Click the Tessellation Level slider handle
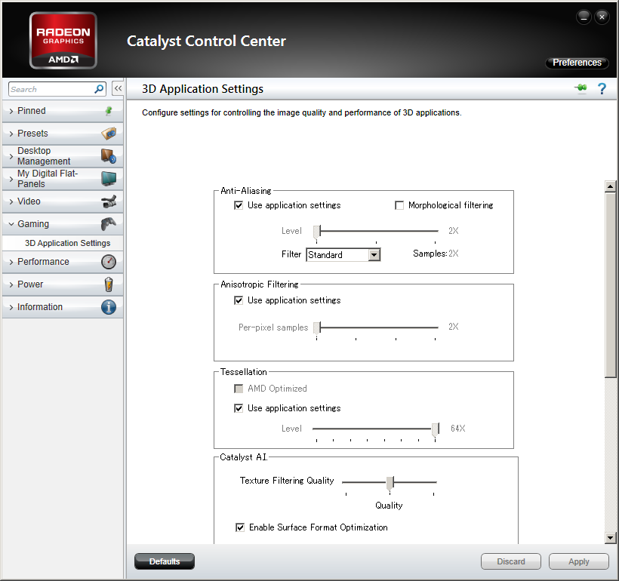Screen dimensions: 619x581 click(x=436, y=429)
